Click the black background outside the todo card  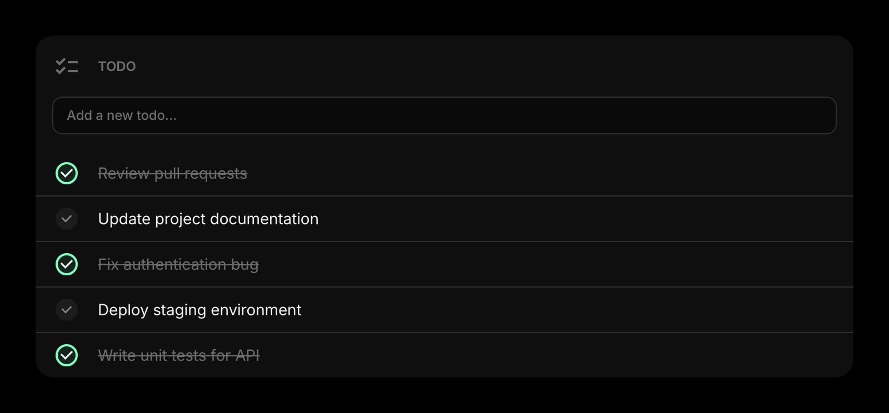coord(444,16)
